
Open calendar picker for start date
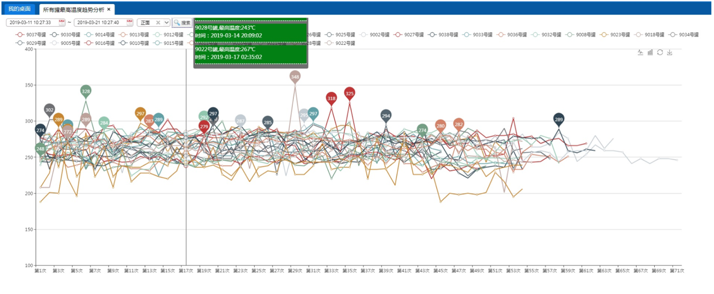pyautogui.click(x=62, y=23)
